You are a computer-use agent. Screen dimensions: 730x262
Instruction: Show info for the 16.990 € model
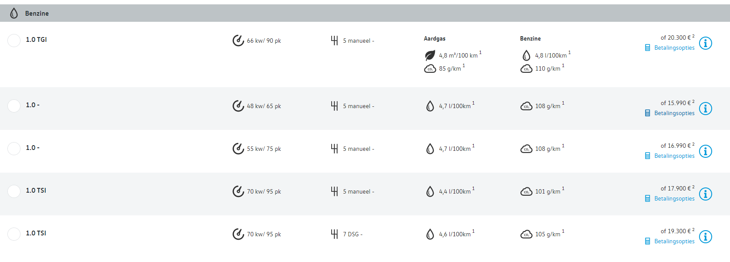[706, 151]
